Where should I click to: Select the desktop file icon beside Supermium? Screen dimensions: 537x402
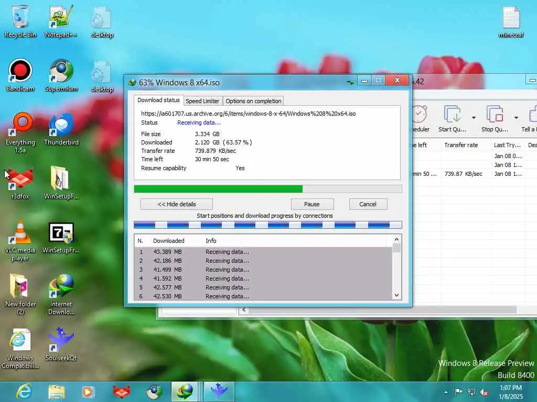[x=102, y=76]
